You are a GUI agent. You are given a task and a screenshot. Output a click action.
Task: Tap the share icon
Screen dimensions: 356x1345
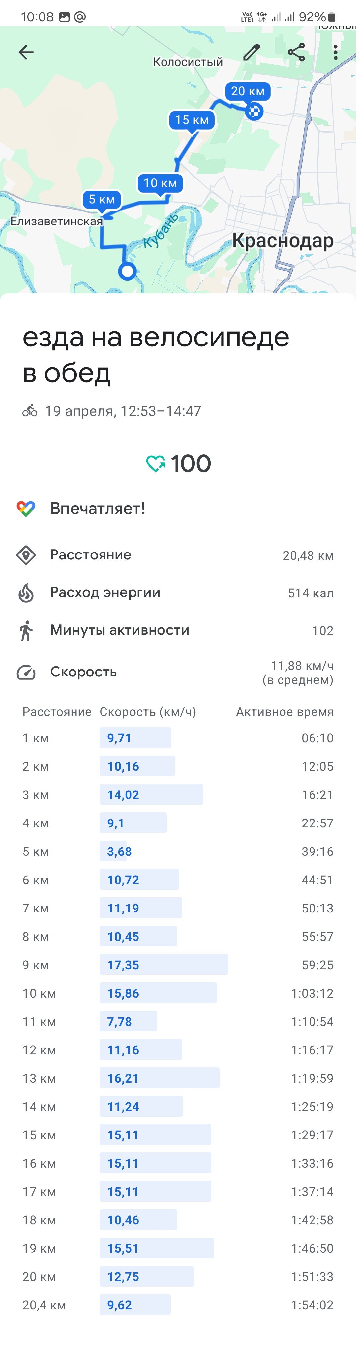click(x=296, y=52)
